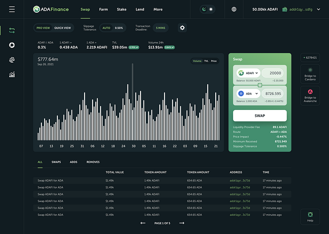Expand the wallet address dropdown chevron
Screen dimensions: 329x234
click(x=319, y=9)
